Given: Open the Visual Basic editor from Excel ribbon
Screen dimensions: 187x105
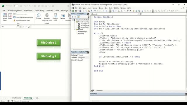Looking at the screenshot, I should (5, 17).
